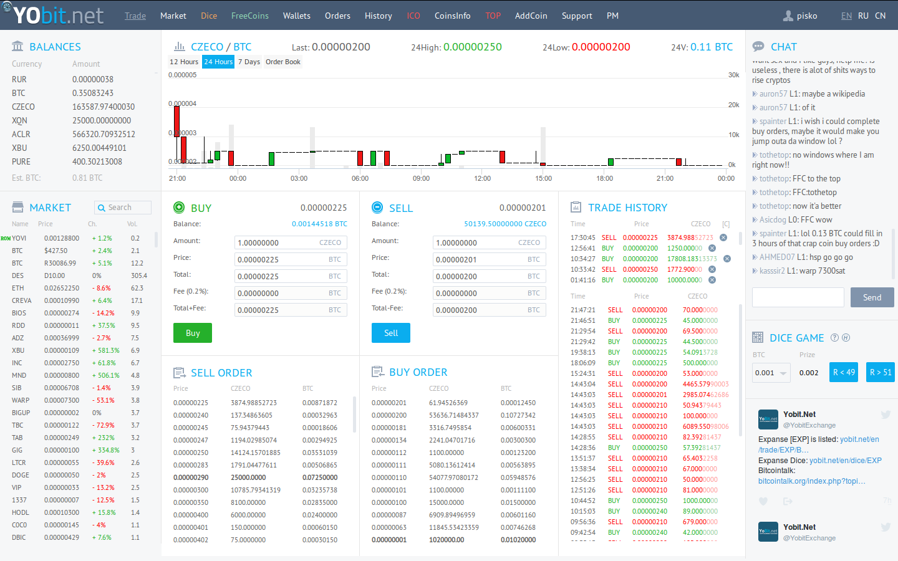Open the Dice Game help question icon
Viewport: 898px width, 561px height.
point(835,338)
